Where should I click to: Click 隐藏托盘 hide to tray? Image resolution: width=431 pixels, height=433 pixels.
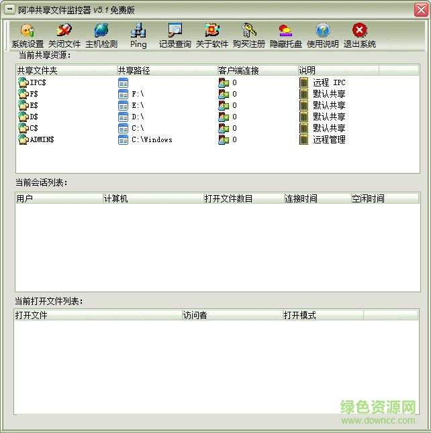click(x=286, y=36)
